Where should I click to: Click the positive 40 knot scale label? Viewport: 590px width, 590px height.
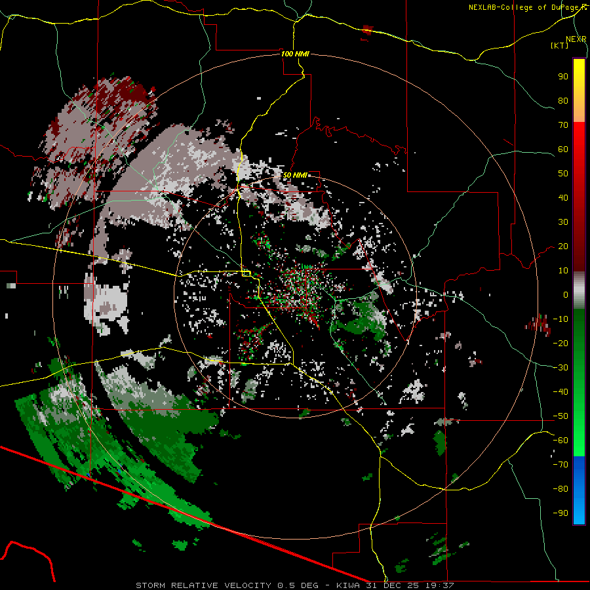pos(563,198)
